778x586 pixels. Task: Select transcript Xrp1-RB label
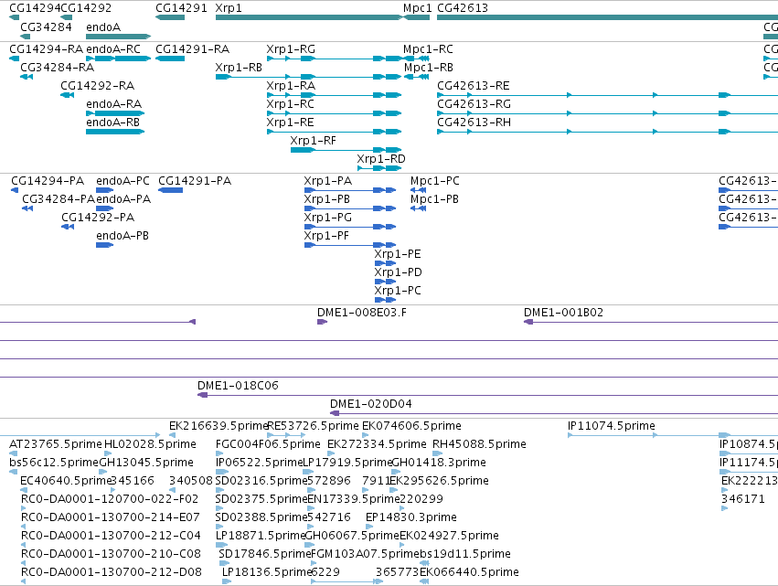(239, 68)
